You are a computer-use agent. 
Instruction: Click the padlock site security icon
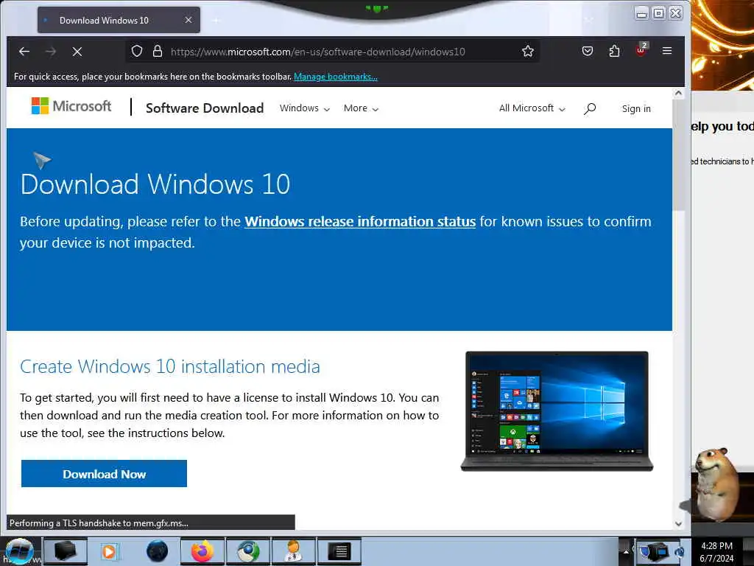tap(158, 51)
